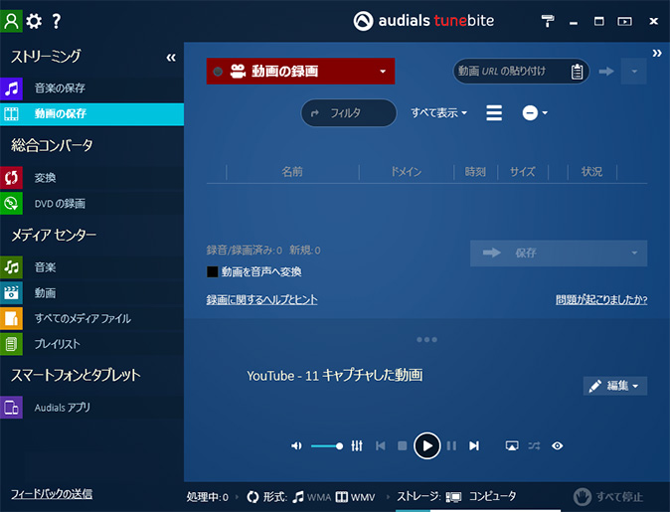Sort by 状況 column header
This screenshot has width=670, height=512.
click(x=591, y=172)
